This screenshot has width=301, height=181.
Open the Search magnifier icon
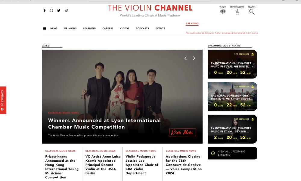pos(252,12)
